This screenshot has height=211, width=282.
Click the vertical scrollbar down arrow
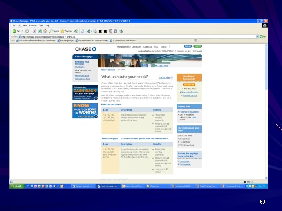tap(266, 178)
